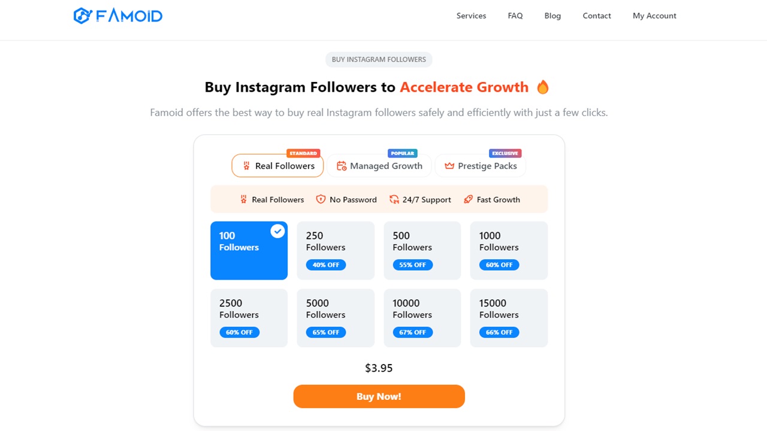Image resolution: width=767 pixels, height=431 pixels.
Task: Go to the Blog link
Action: click(x=552, y=16)
